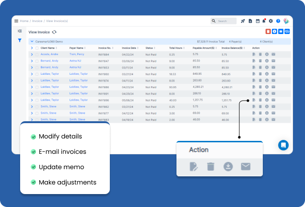
Task: Open the notifications bell icon
Action: pyautogui.click(x=264, y=21)
